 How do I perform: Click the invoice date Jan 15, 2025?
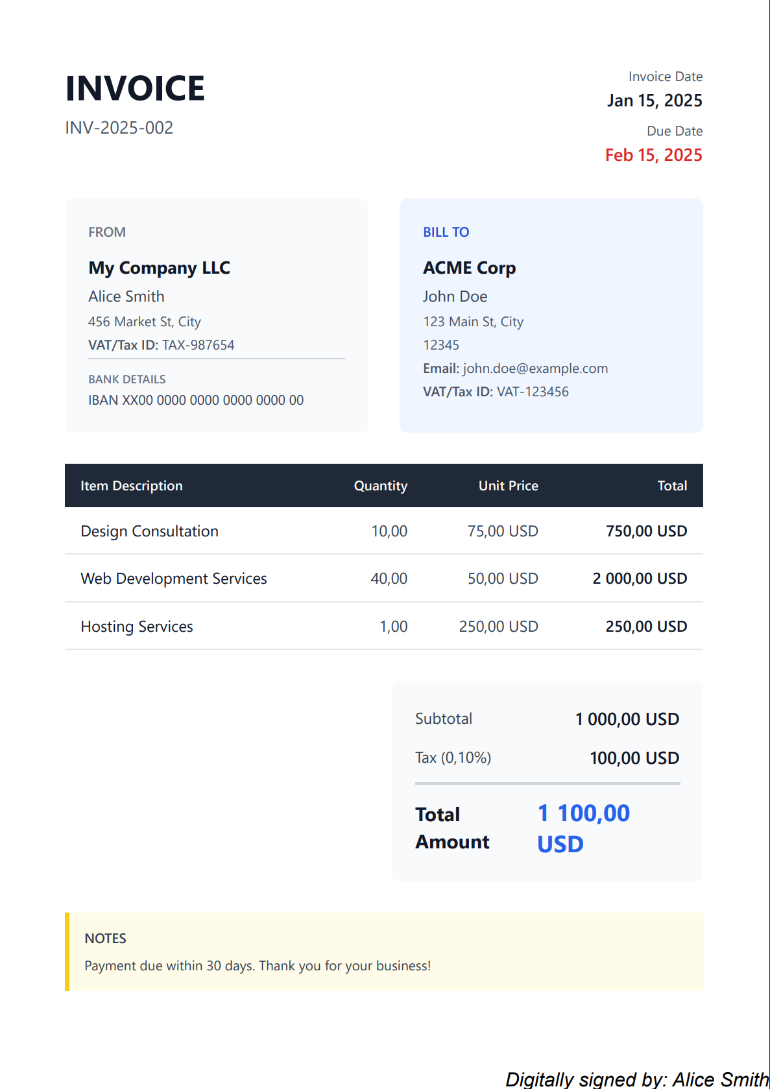point(654,101)
